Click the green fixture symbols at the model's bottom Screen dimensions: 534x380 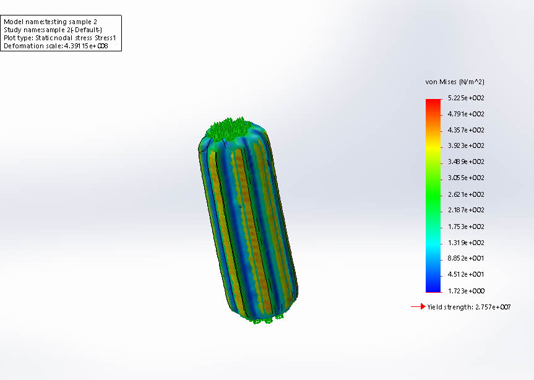point(267,319)
